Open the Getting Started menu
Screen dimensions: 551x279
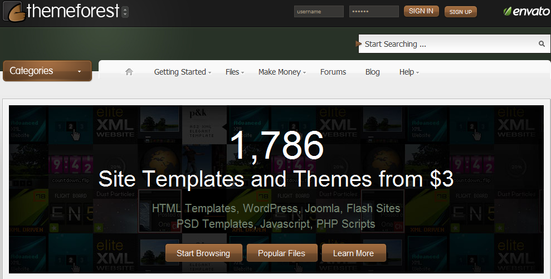[x=183, y=72]
